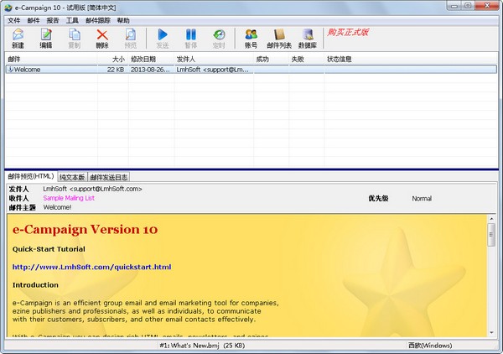Click the Normal priority value
The width and height of the screenshot is (503, 354).
click(422, 198)
